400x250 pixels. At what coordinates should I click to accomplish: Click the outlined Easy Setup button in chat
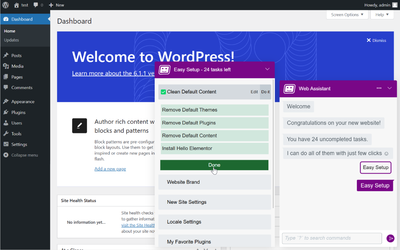pos(376,167)
